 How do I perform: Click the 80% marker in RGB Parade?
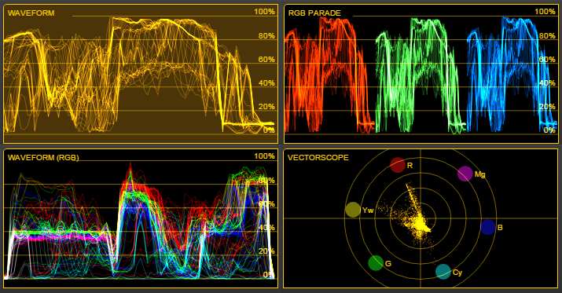click(547, 36)
